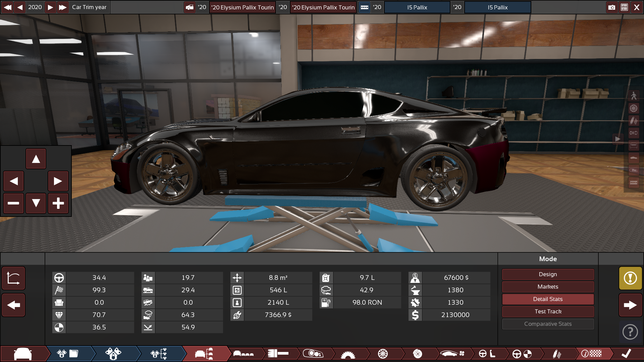Click the camera screenshot icon
The image size is (644, 362).
tap(612, 7)
